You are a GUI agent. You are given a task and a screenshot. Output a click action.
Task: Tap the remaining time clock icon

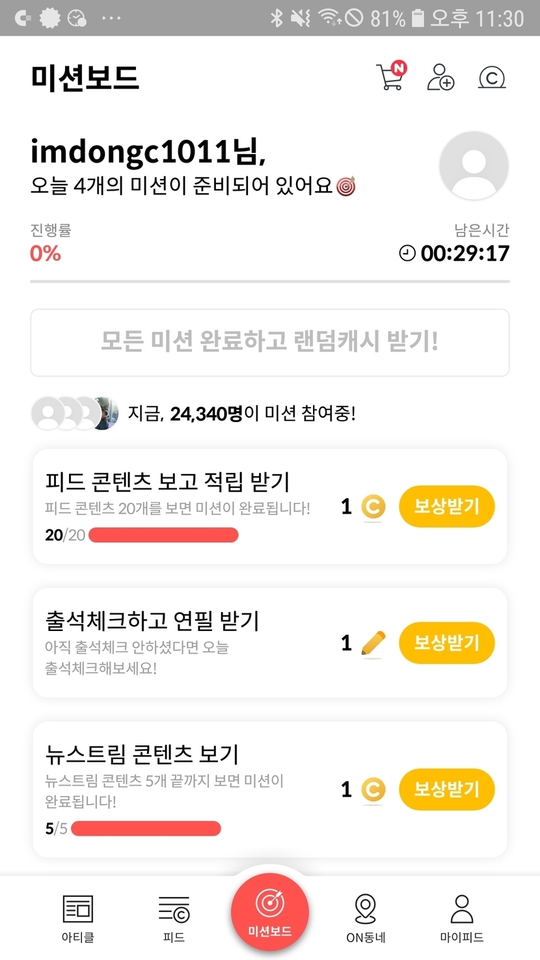[407, 253]
